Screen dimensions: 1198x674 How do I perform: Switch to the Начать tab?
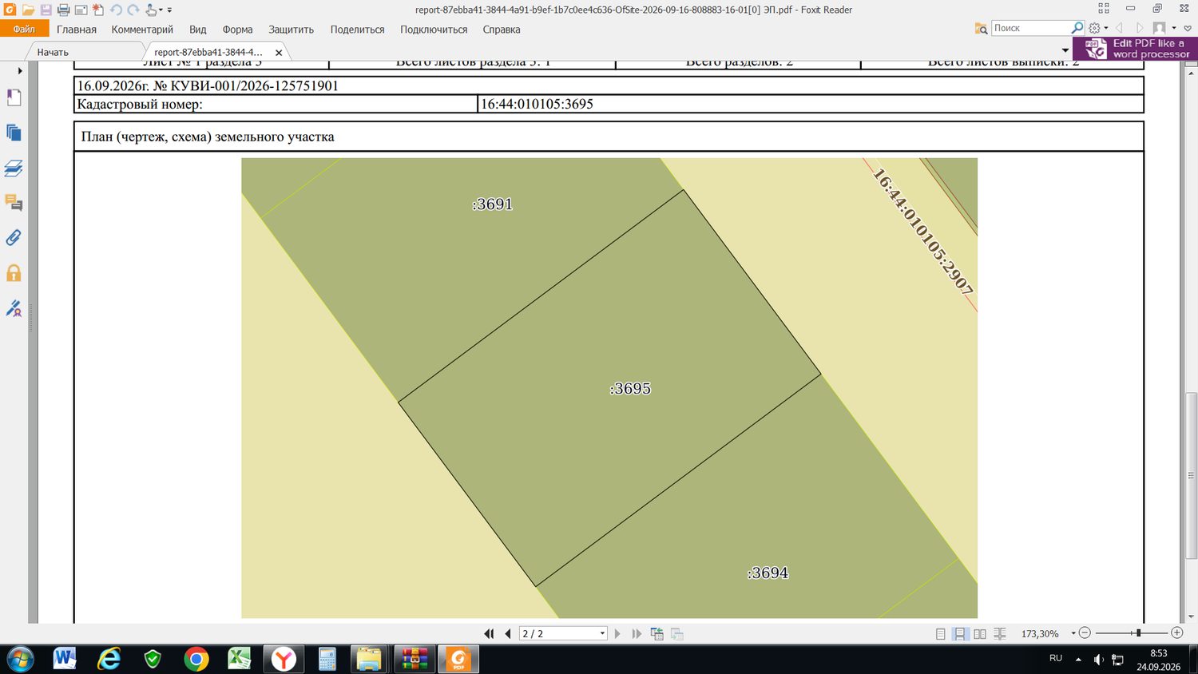[53, 52]
